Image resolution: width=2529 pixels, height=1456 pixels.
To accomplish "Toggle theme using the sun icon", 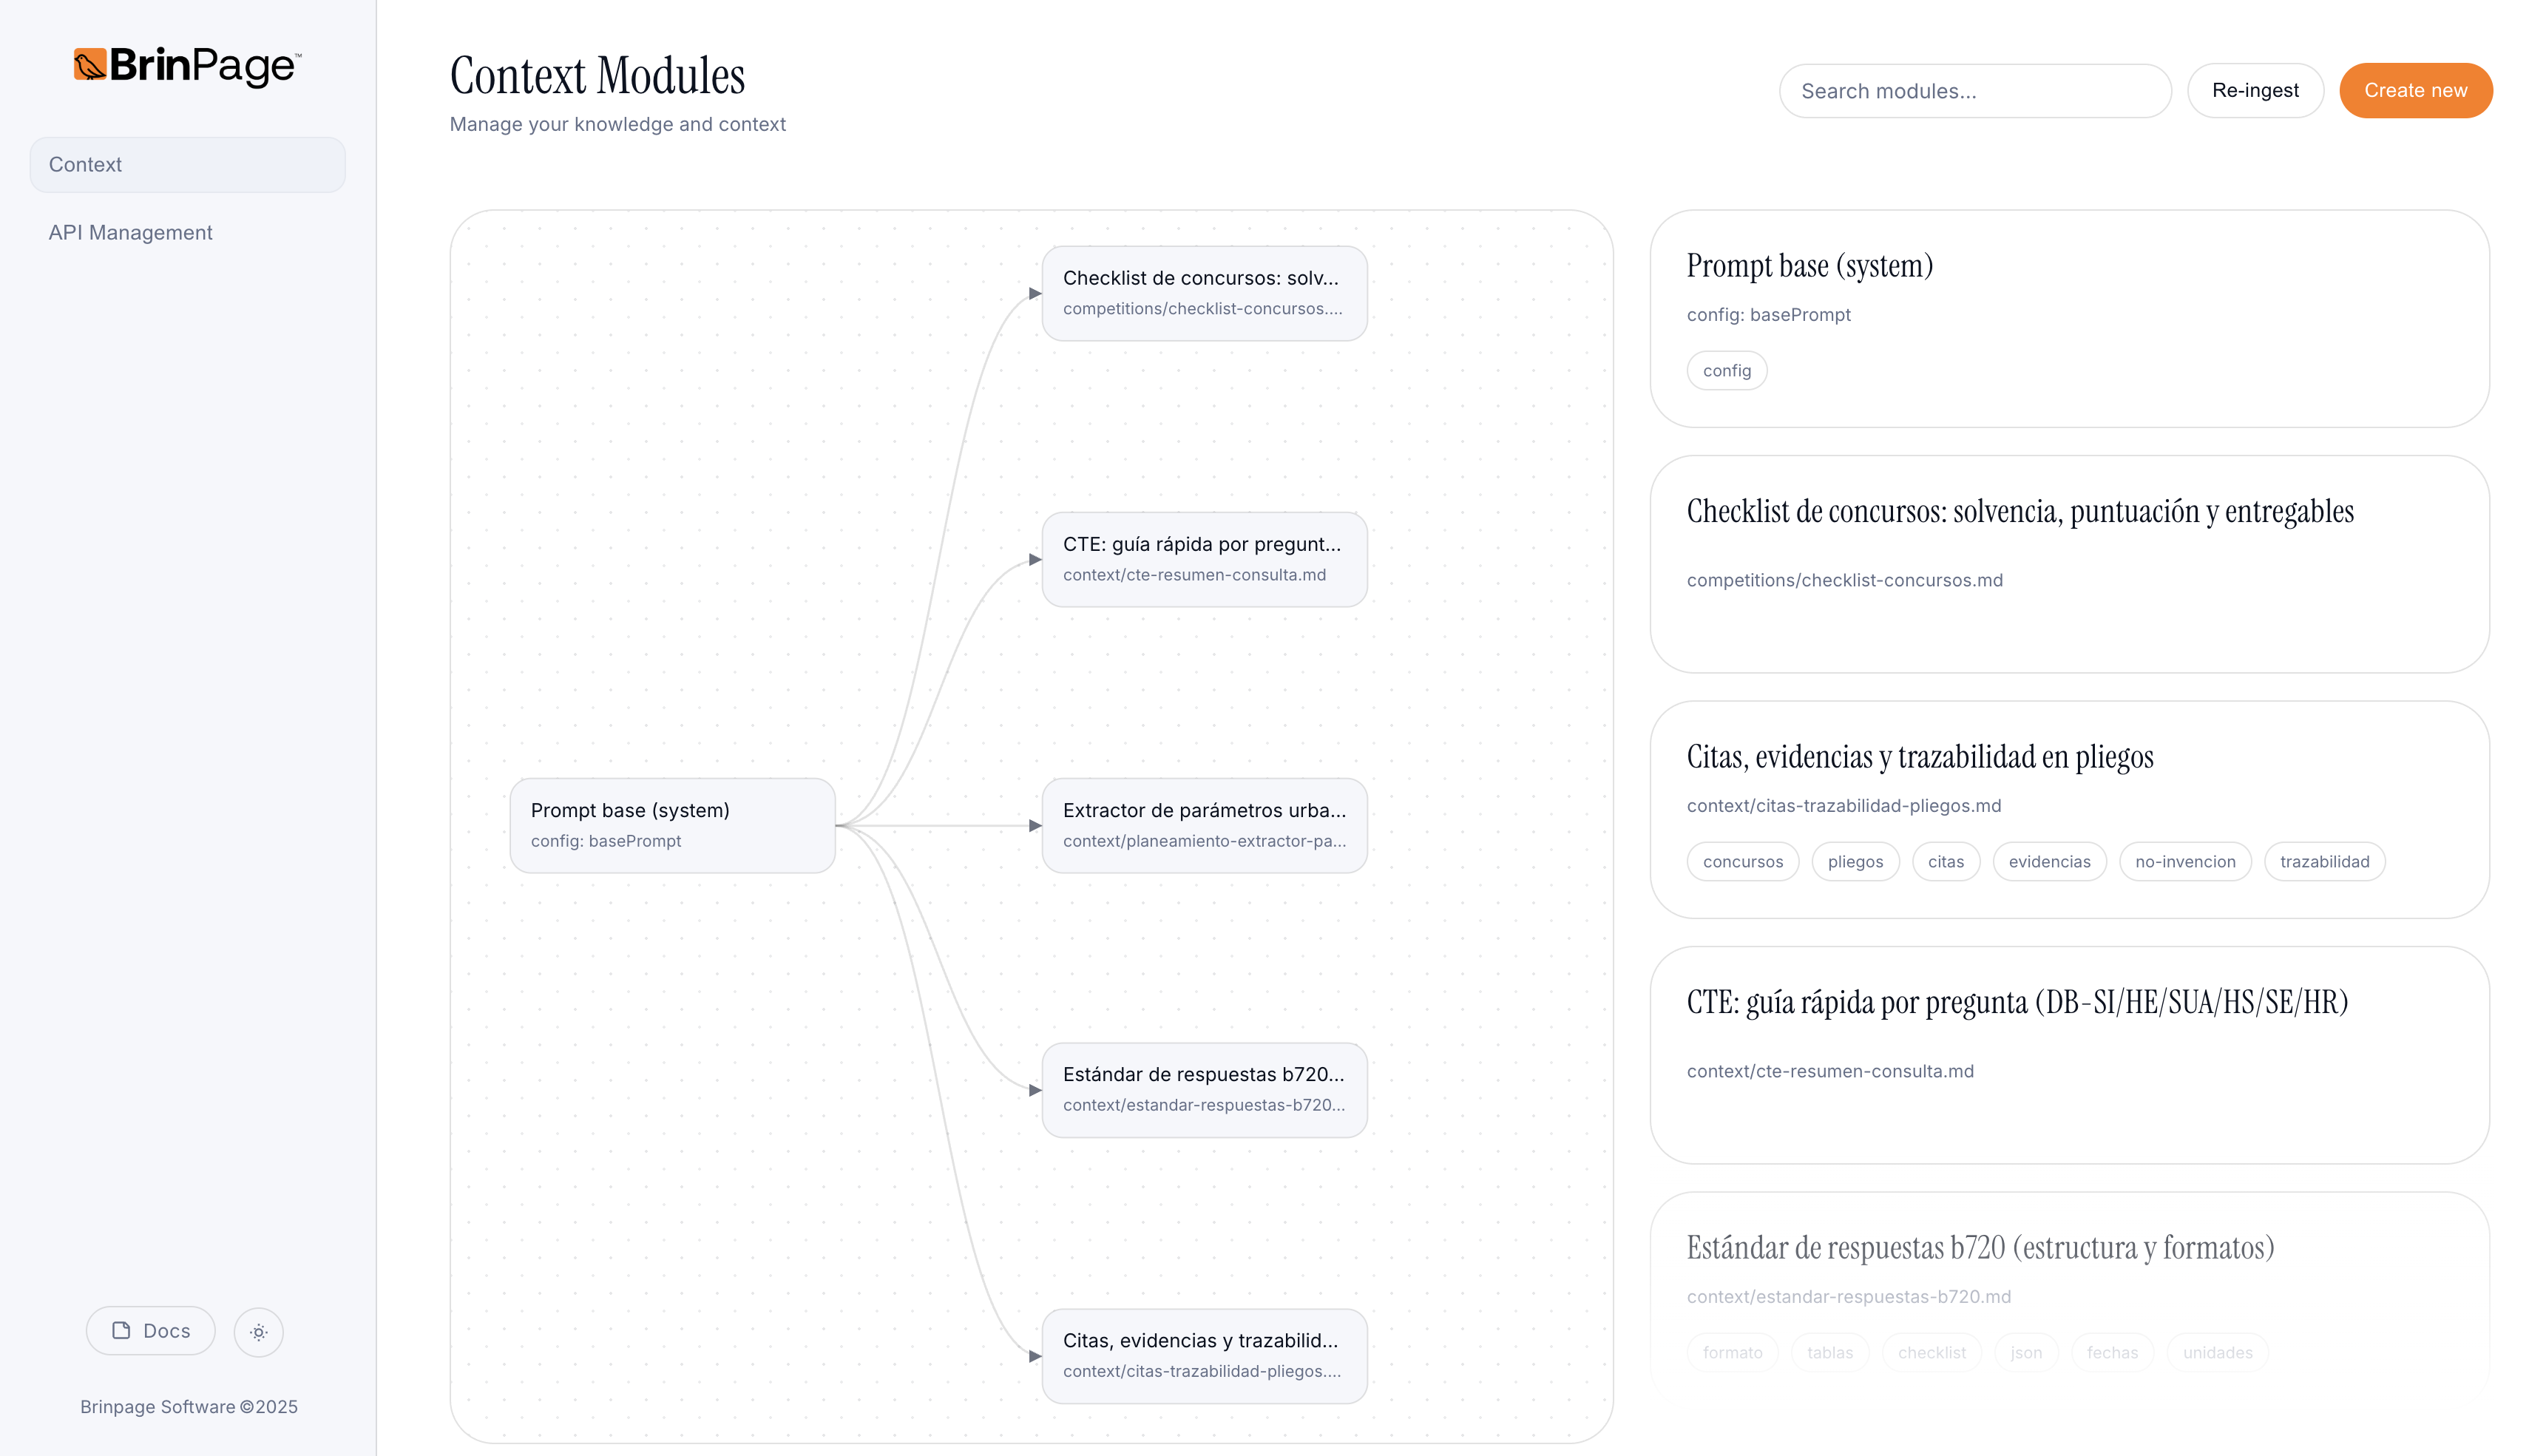I will pyautogui.click(x=258, y=1332).
